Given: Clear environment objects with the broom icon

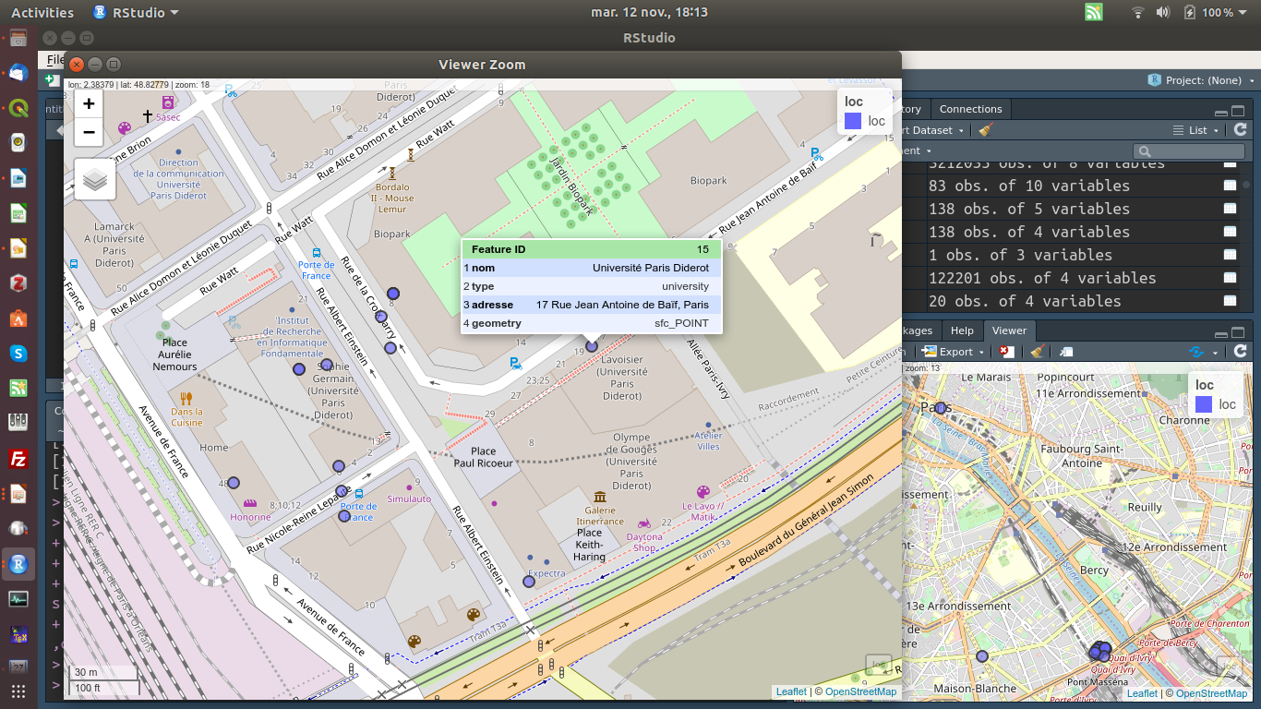Looking at the screenshot, I should click(x=986, y=130).
